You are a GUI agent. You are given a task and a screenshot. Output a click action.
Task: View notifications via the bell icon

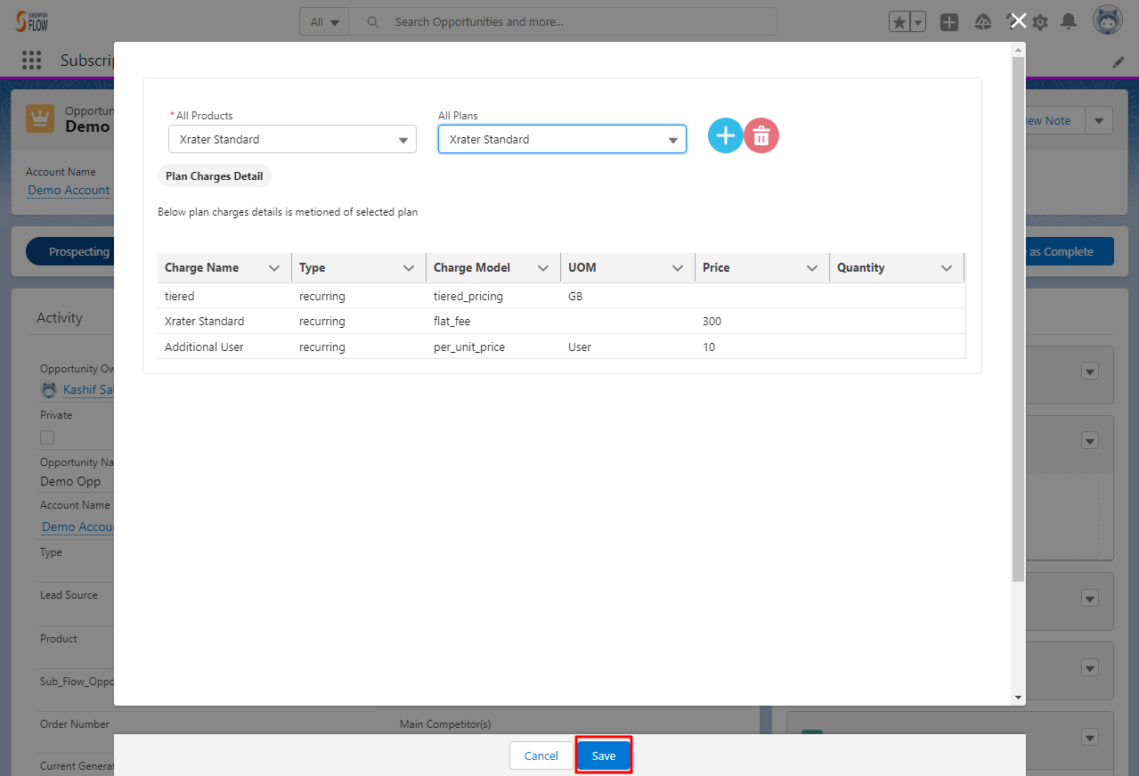point(1070,21)
